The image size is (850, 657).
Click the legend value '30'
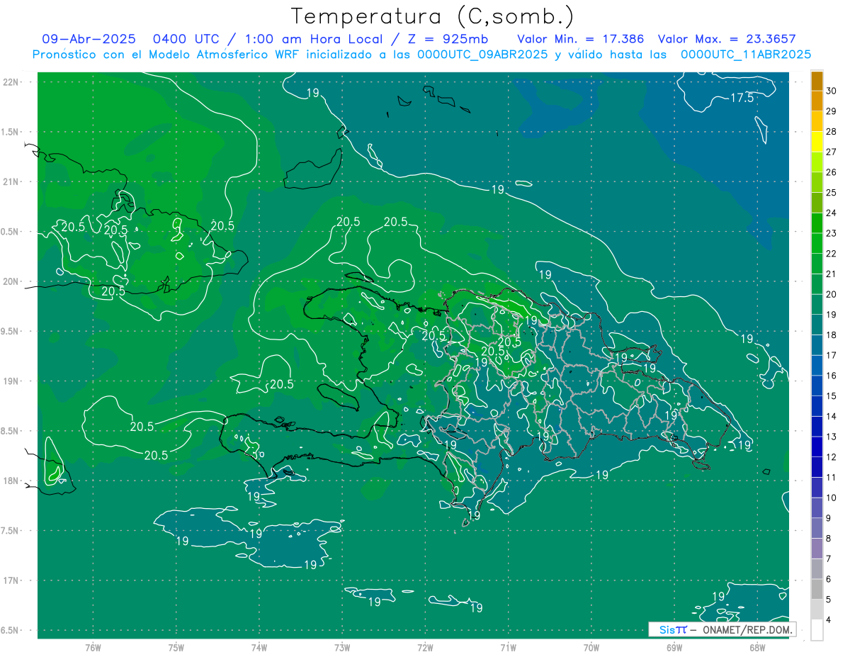pos(832,91)
